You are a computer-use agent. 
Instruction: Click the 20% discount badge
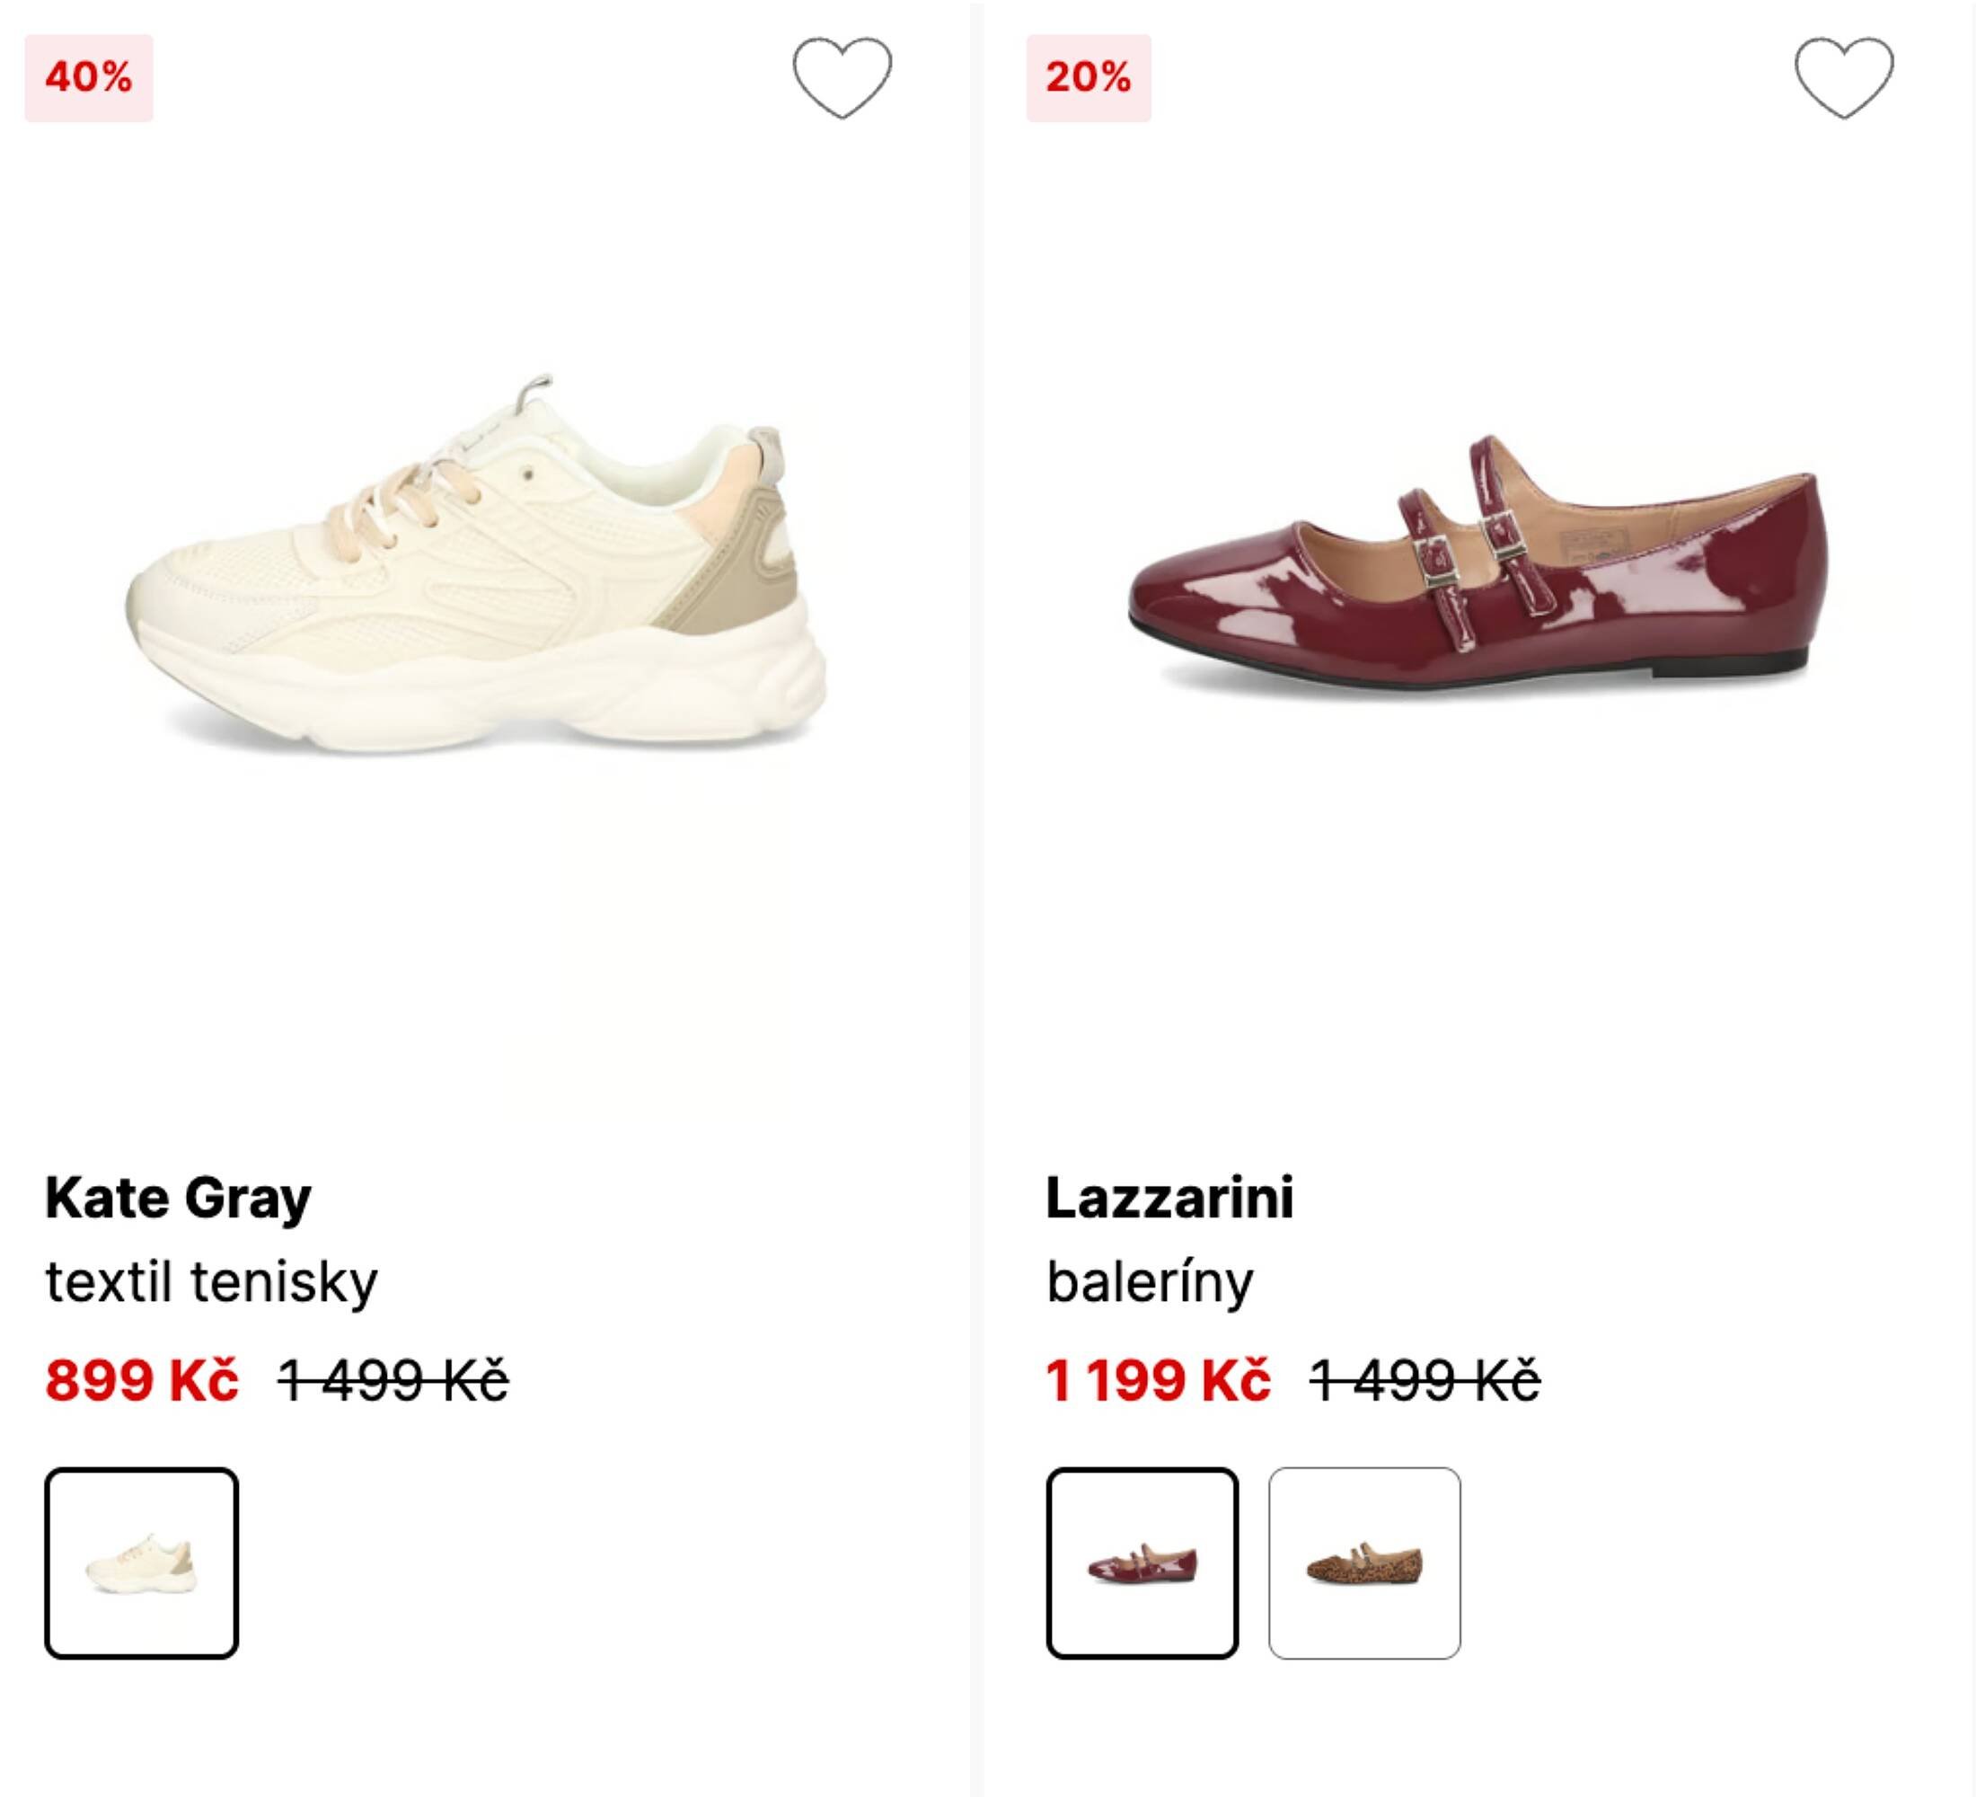click(x=1088, y=77)
